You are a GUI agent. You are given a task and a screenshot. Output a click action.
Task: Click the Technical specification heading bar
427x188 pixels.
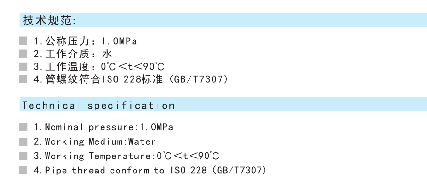pos(223,104)
